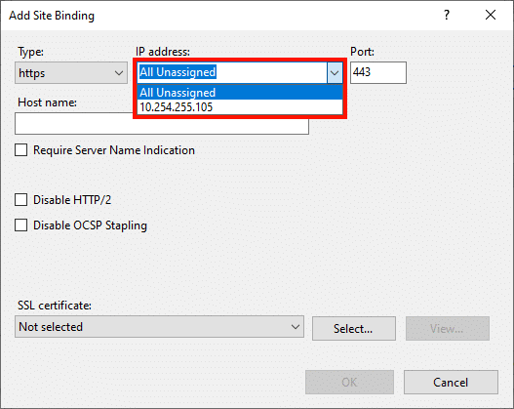Expand the IP address dropdown arrow
The width and height of the screenshot is (514, 409).
coord(335,73)
